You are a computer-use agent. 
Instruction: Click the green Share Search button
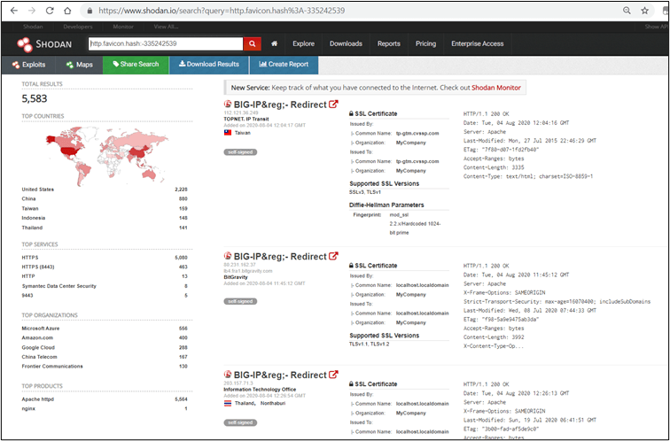click(136, 65)
